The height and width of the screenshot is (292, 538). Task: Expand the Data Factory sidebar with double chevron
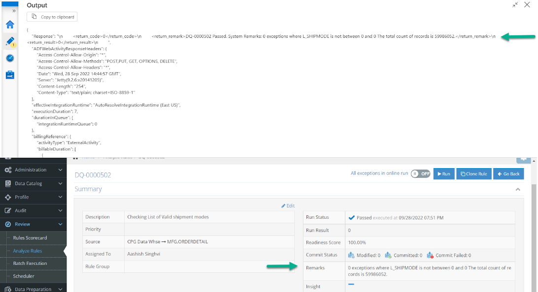point(14,11)
